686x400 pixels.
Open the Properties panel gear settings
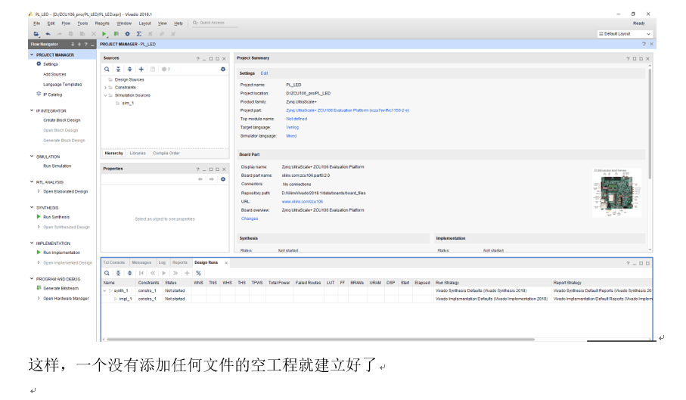(x=222, y=179)
